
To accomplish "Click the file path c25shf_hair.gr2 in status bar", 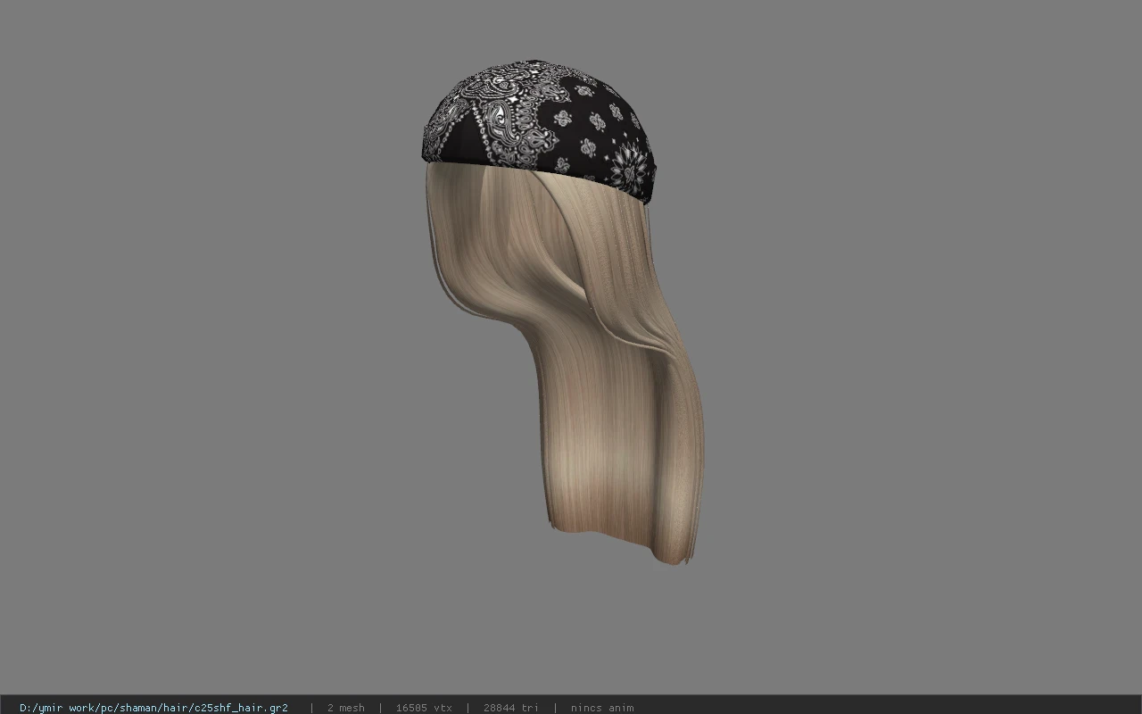I will pos(153,708).
